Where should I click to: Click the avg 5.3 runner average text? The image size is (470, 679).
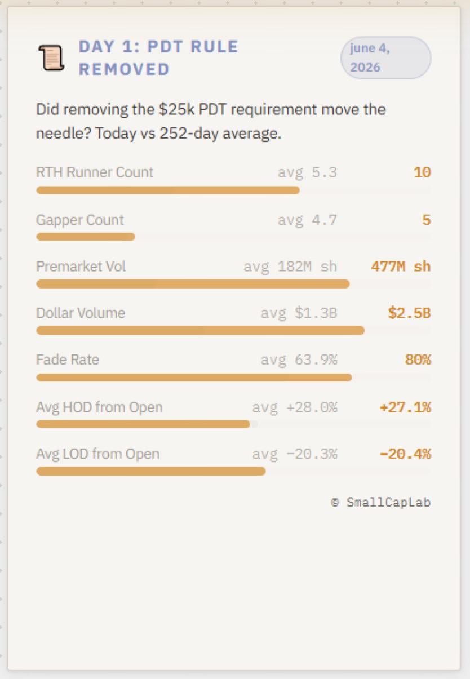[x=307, y=172]
